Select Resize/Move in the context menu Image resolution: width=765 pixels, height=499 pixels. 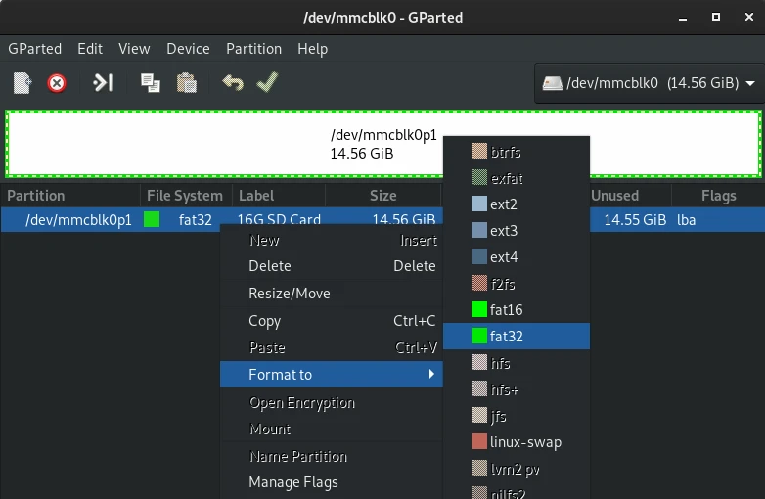pyautogui.click(x=332, y=294)
